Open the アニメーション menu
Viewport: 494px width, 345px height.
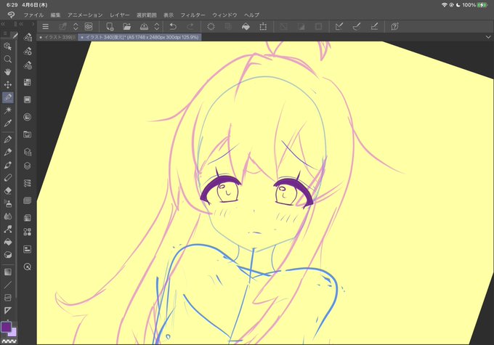coord(85,15)
